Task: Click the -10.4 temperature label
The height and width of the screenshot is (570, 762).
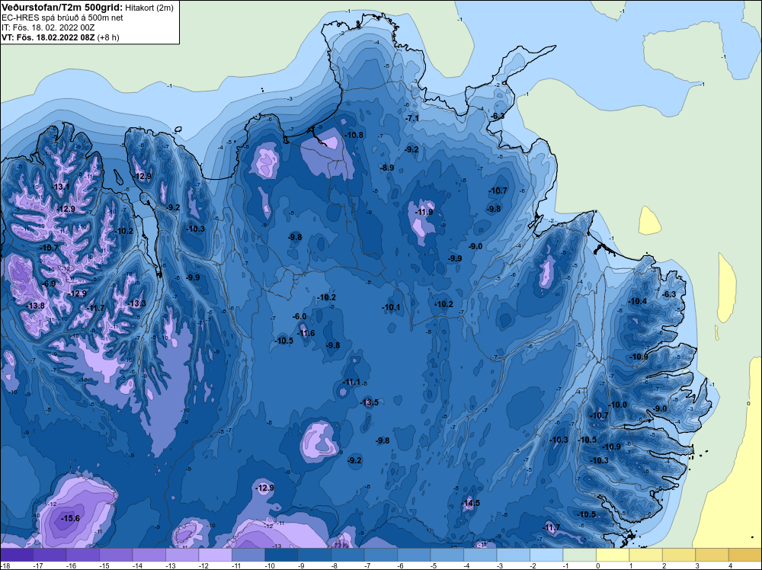Action: coord(637,301)
